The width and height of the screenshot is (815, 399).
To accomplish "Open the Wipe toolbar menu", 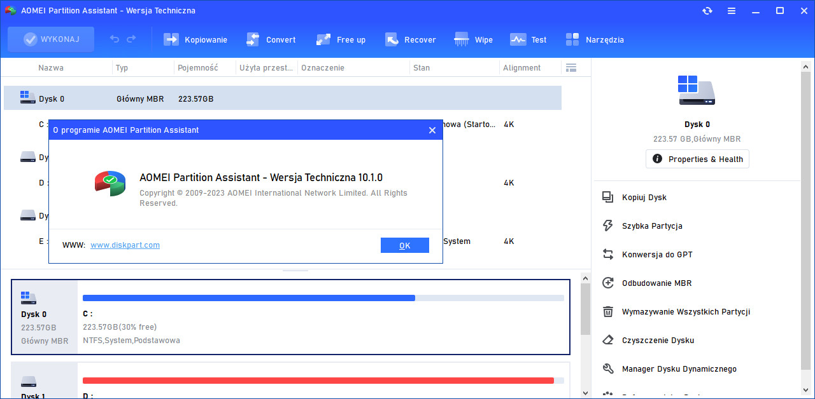I will point(473,39).
